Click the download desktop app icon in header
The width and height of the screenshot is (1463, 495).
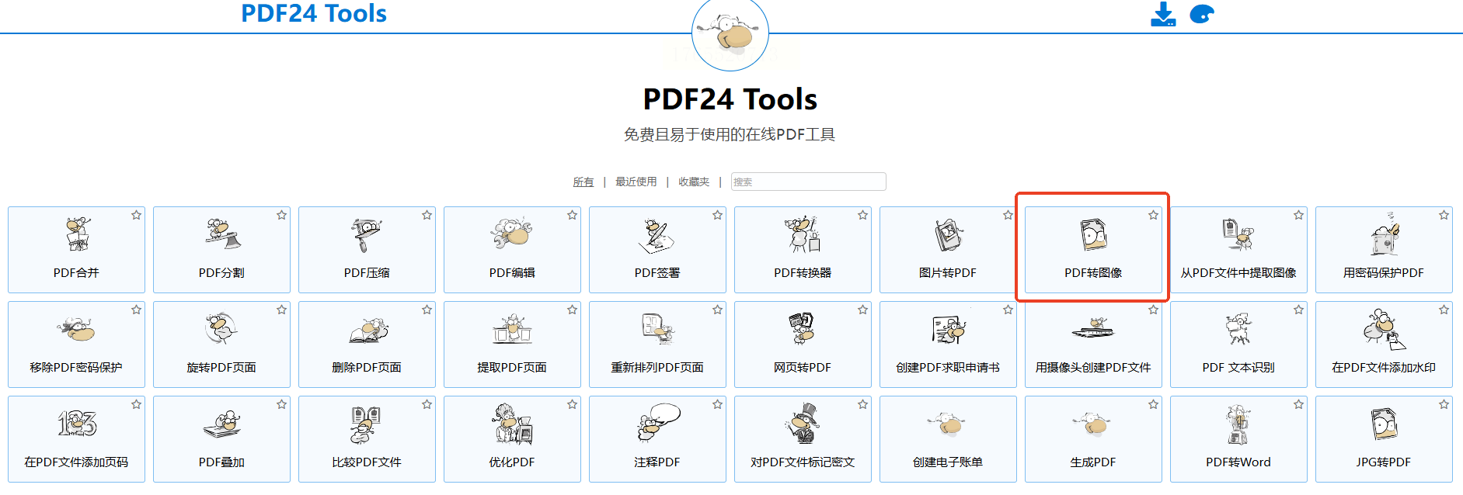[x=1163, y=14]
